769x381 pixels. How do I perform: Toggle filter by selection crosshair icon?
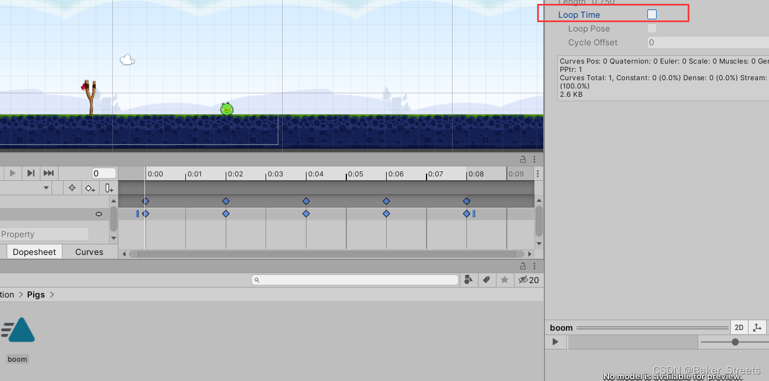(x=72, y=188)
